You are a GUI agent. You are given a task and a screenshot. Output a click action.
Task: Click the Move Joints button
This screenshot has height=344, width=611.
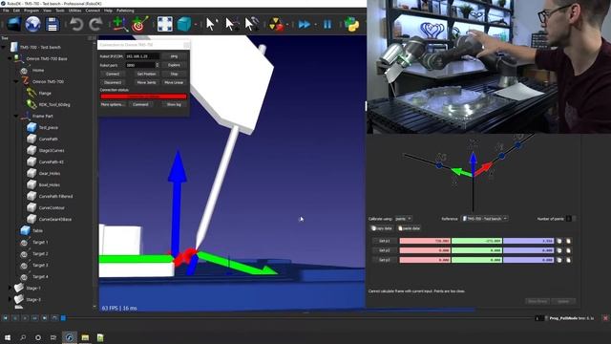(146, 82)
